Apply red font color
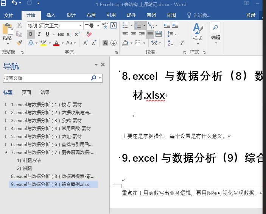266x214 pixels. pos(56,43)
